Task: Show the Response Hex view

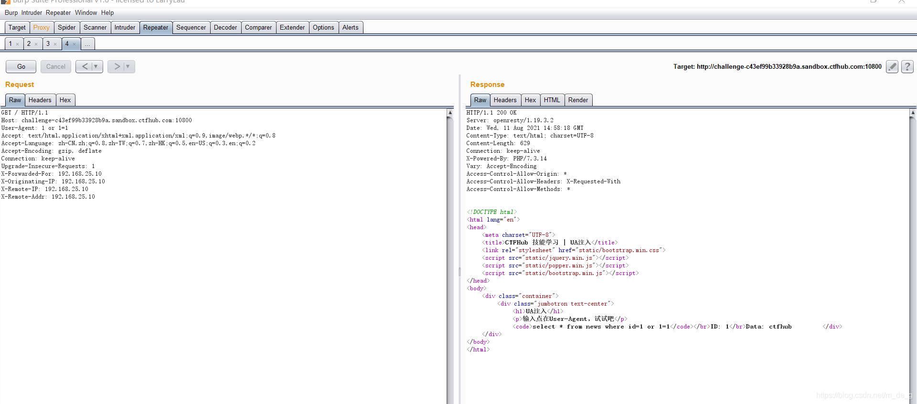Action: coord(530,100)
